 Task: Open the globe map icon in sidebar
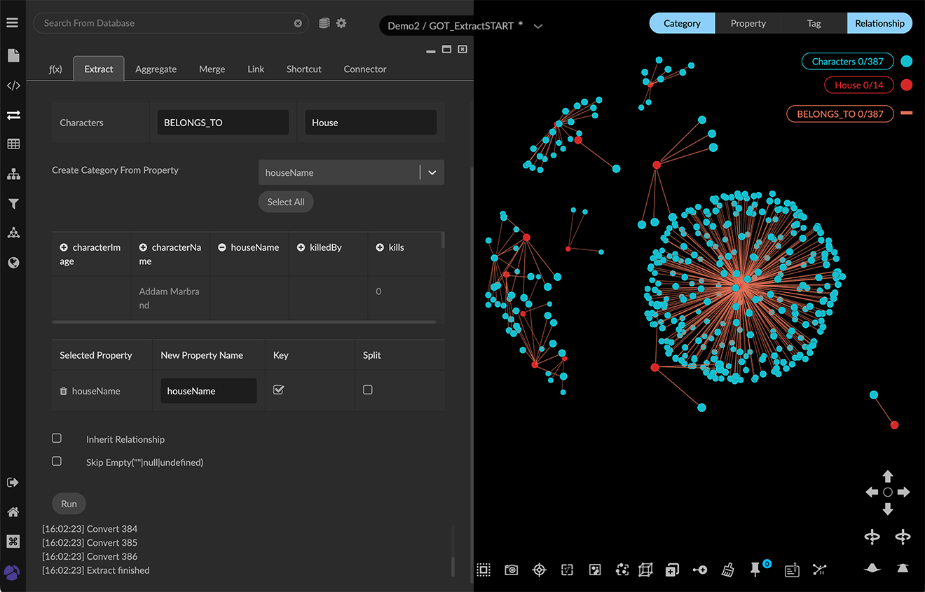(13, 263)
